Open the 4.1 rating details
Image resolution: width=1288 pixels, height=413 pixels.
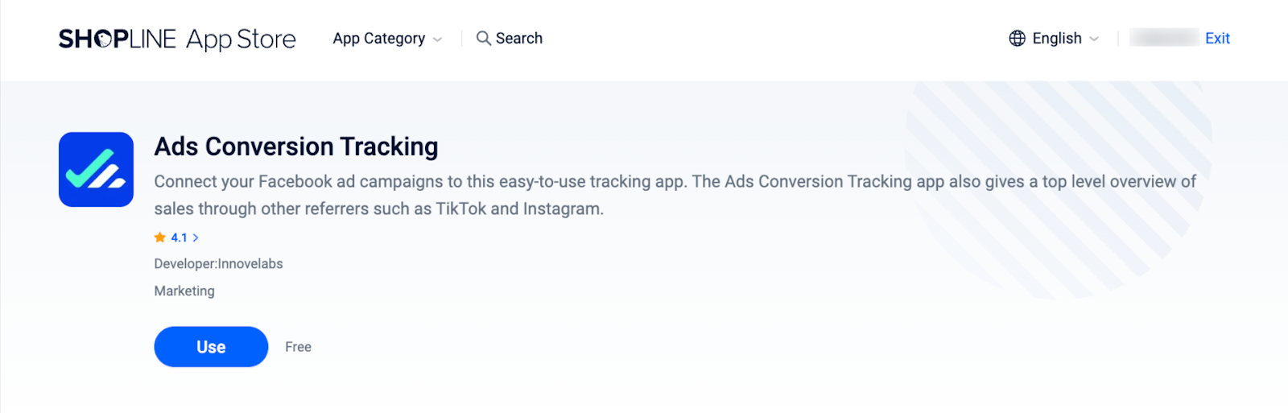coord(179,237)
